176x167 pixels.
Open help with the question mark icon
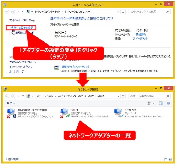(x=168, y=104)
